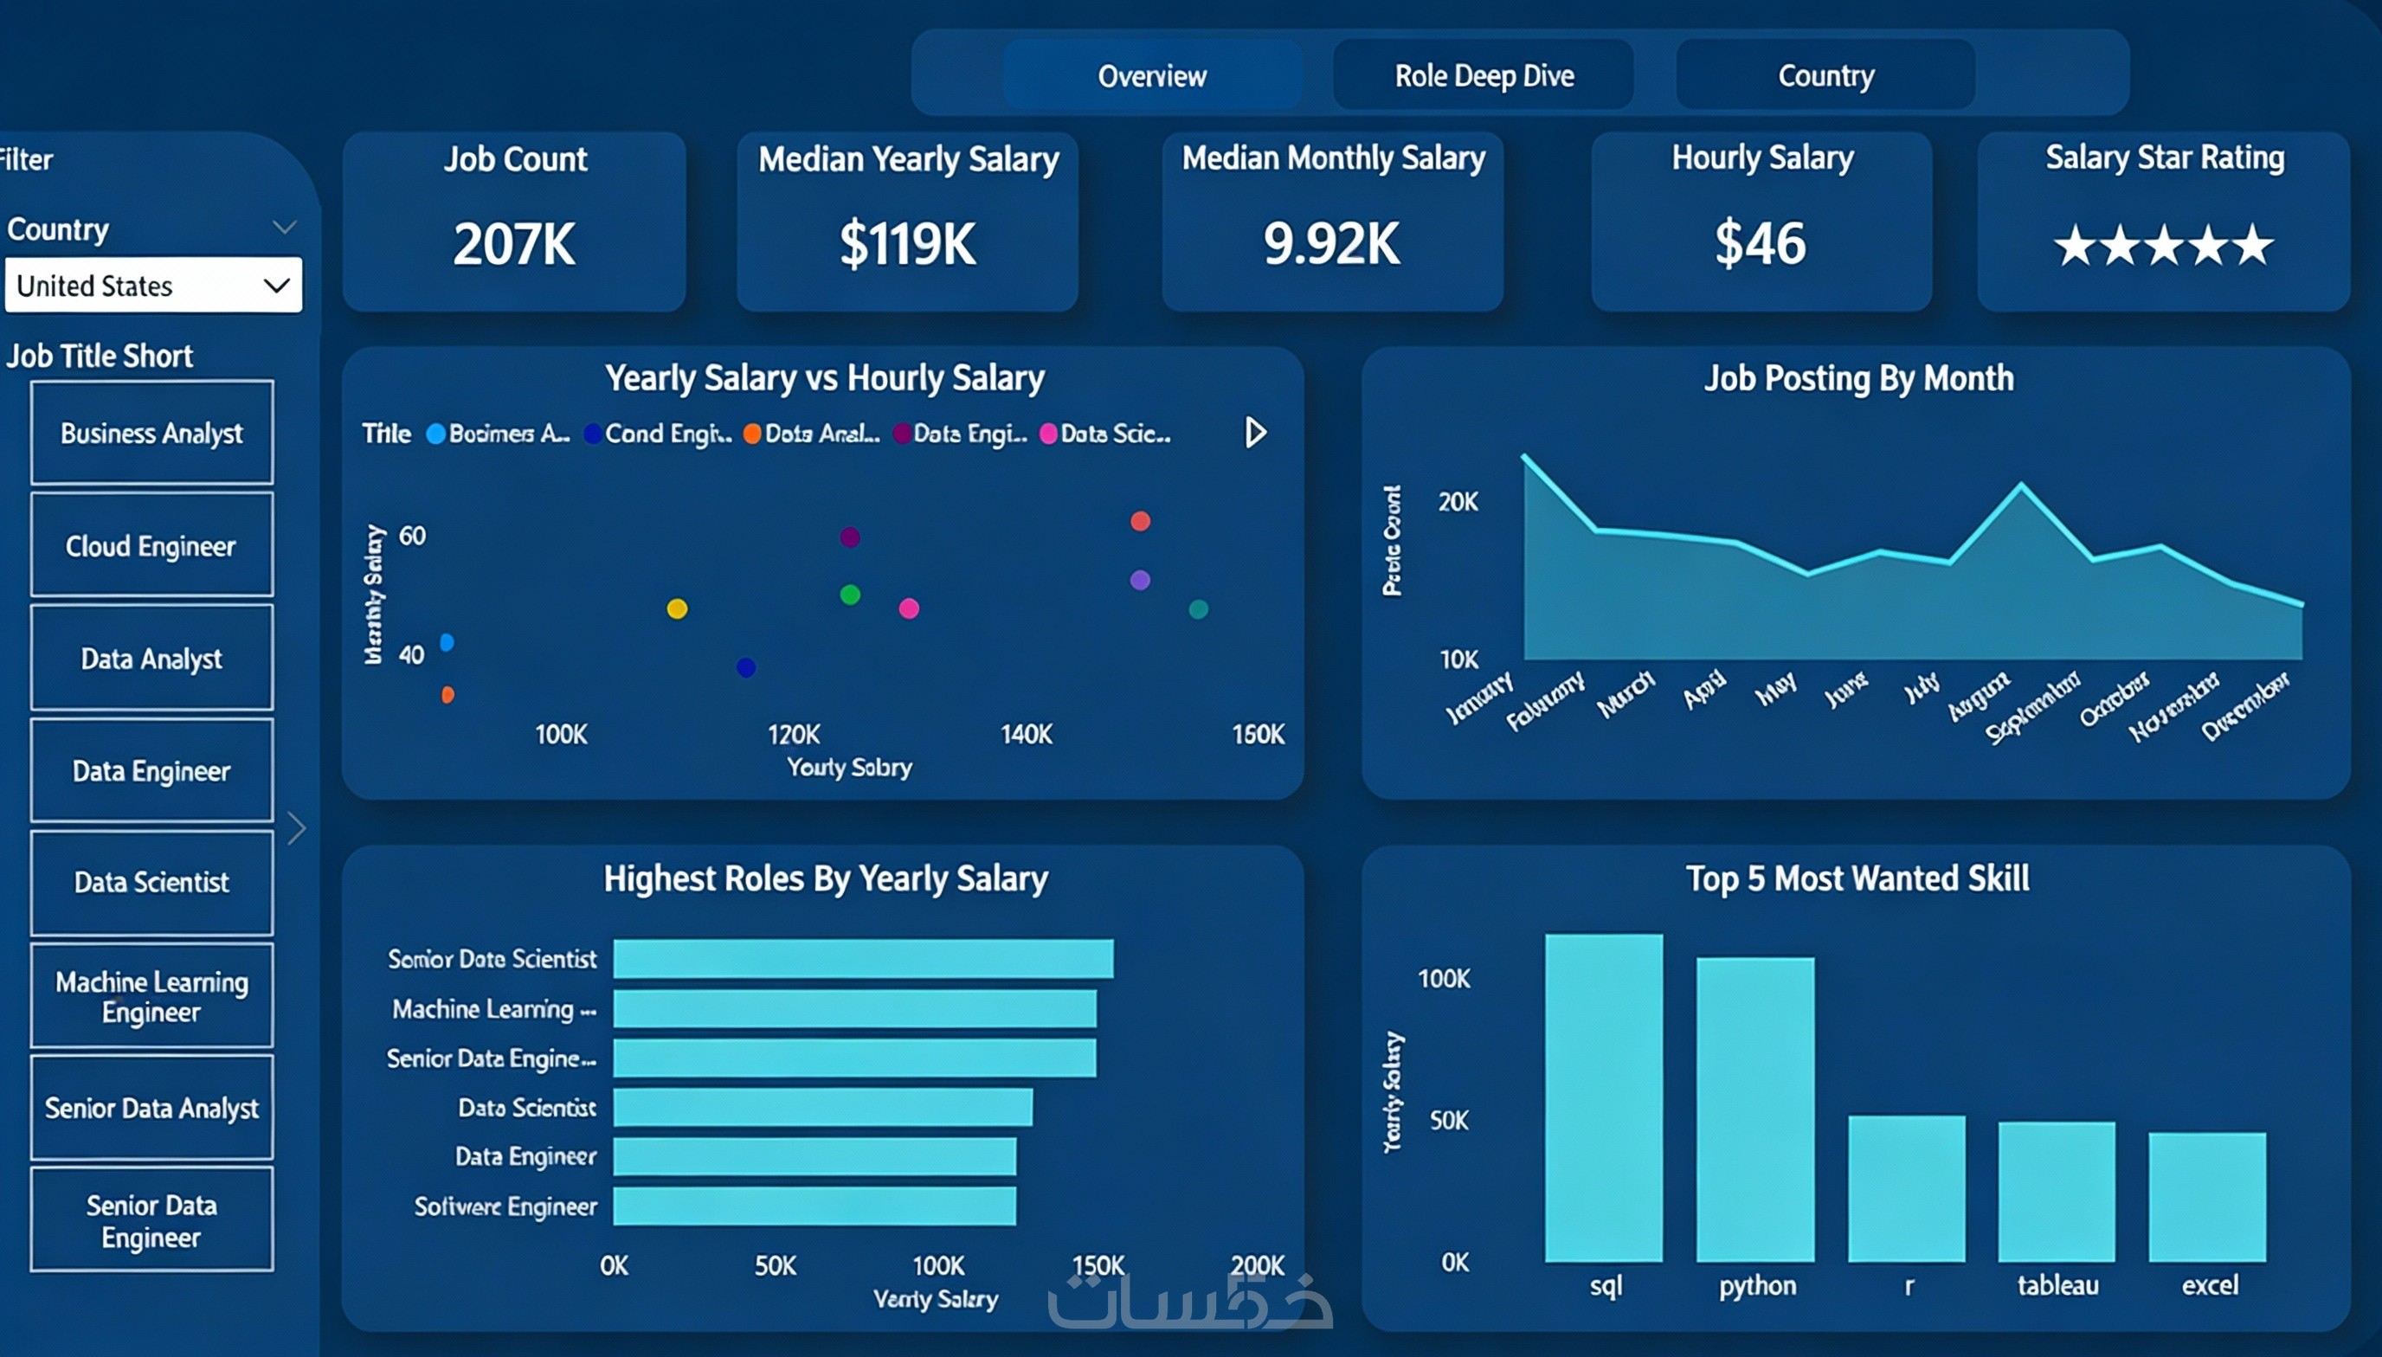The width and height of the screenshot is (2382, 1357).
Task: Switch to the Country tab
Action: tap(1825, 75)
